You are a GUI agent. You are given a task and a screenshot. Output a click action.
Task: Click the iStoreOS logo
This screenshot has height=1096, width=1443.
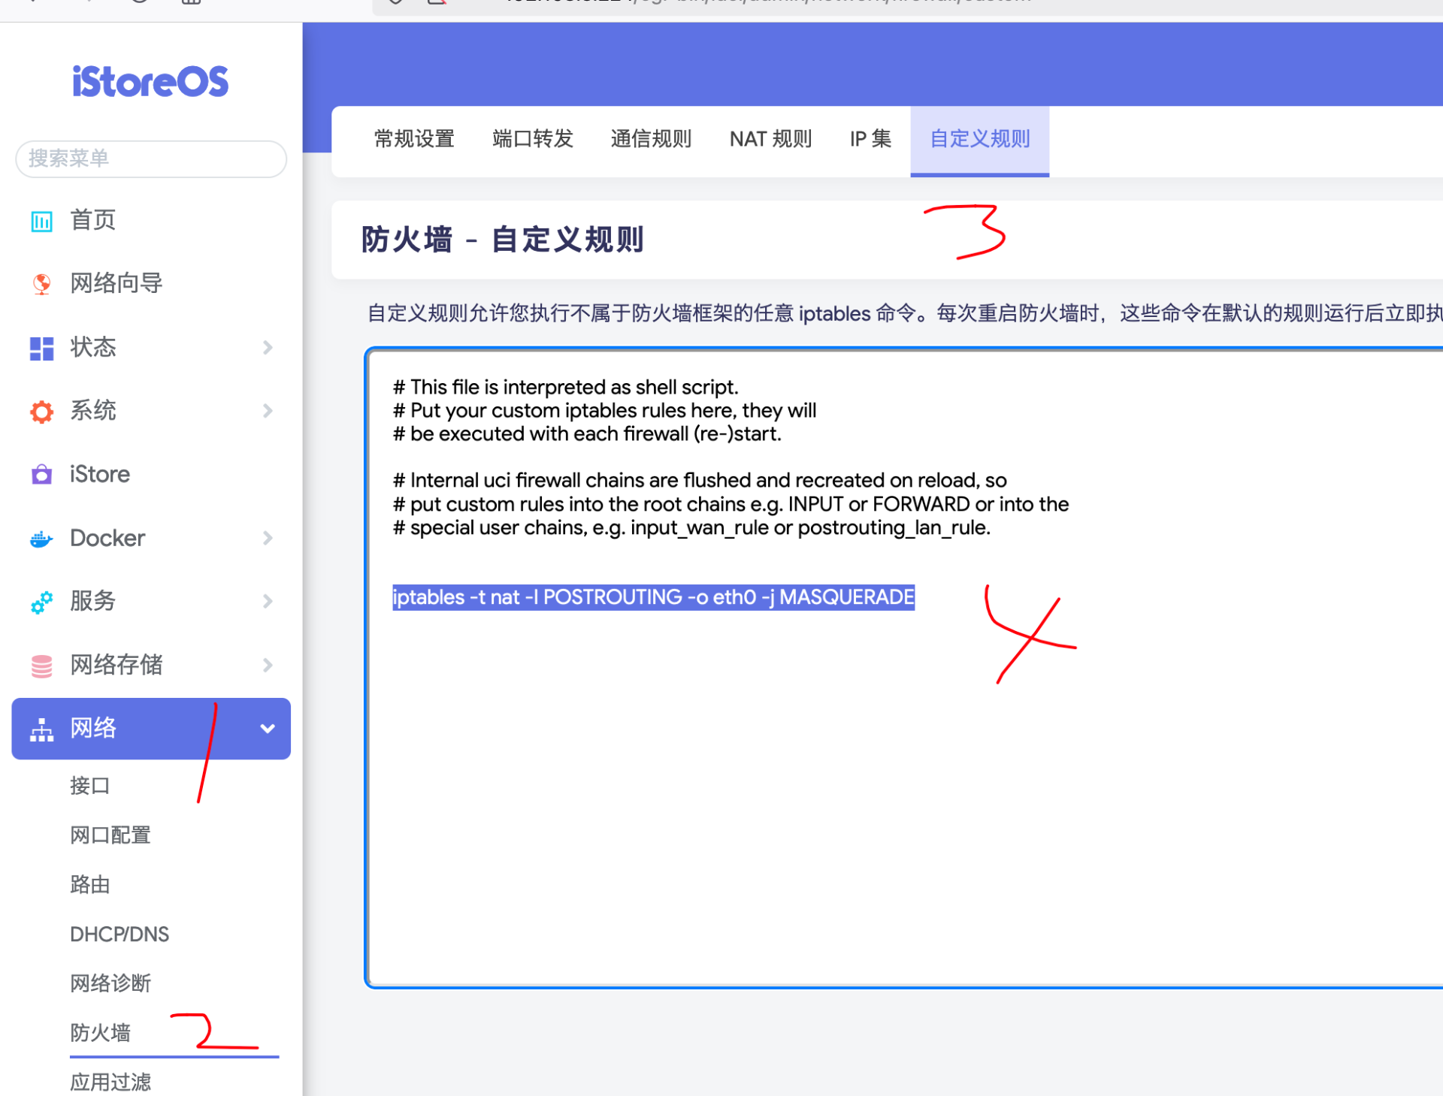[x=150, y=81]
